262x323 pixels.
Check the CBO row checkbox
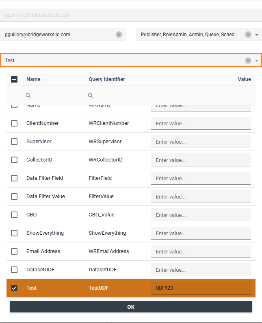[14, 215]
